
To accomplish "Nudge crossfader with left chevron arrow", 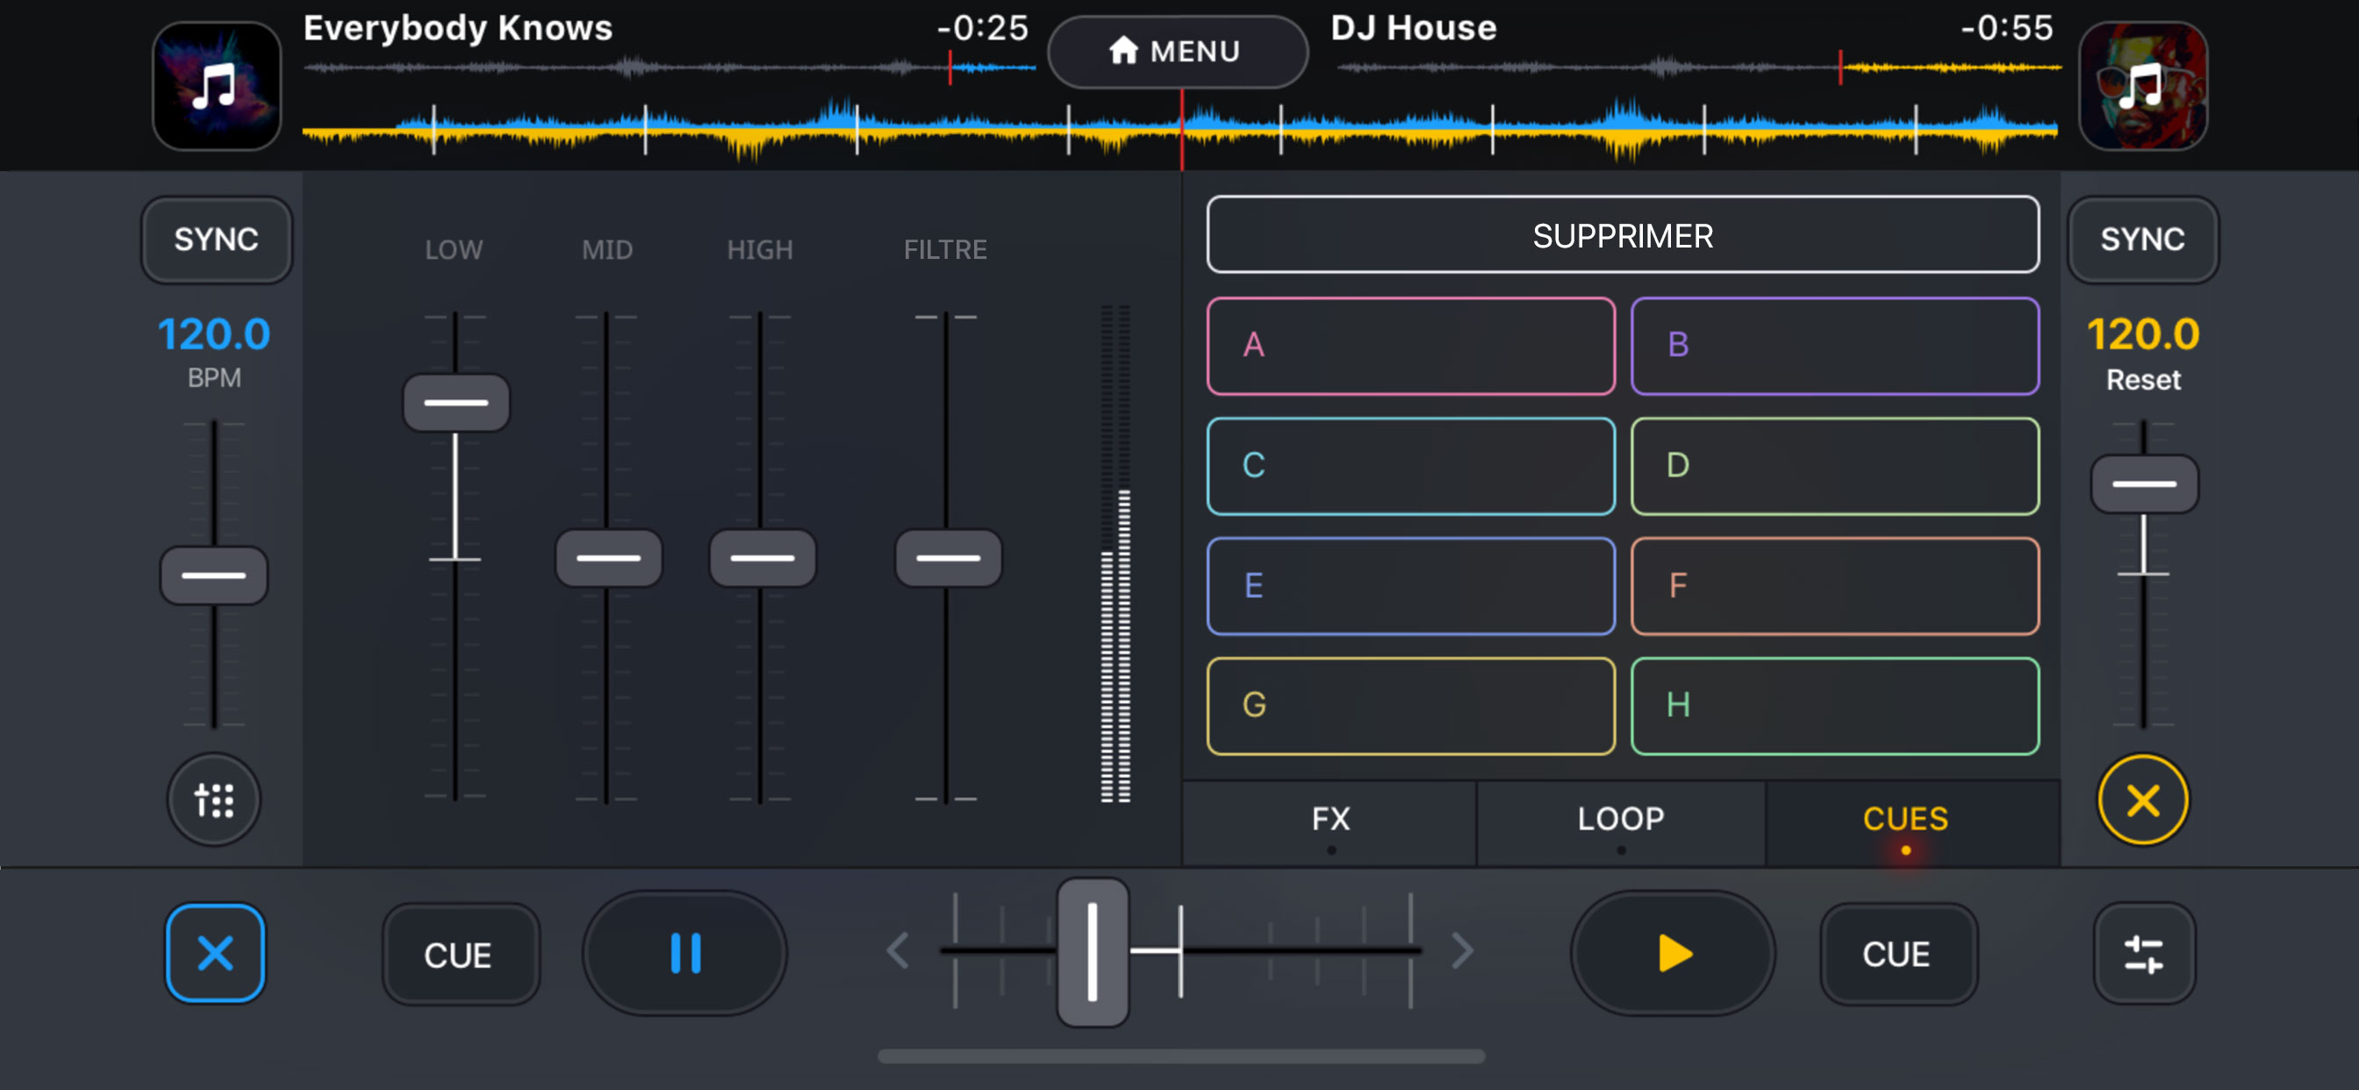I will (x=898, y=950).
